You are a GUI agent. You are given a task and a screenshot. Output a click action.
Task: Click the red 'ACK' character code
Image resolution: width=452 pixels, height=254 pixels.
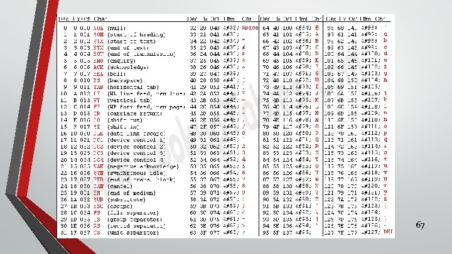[99, 67]
